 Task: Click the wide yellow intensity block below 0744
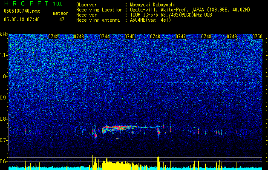point(116,164)
